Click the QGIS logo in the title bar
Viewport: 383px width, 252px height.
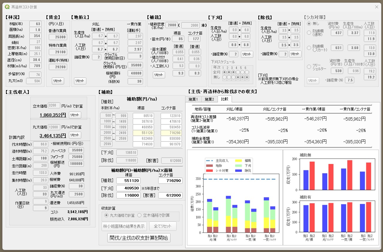tap(7, 7)
